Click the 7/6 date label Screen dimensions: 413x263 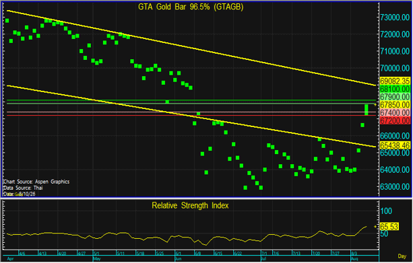point(276,254)
